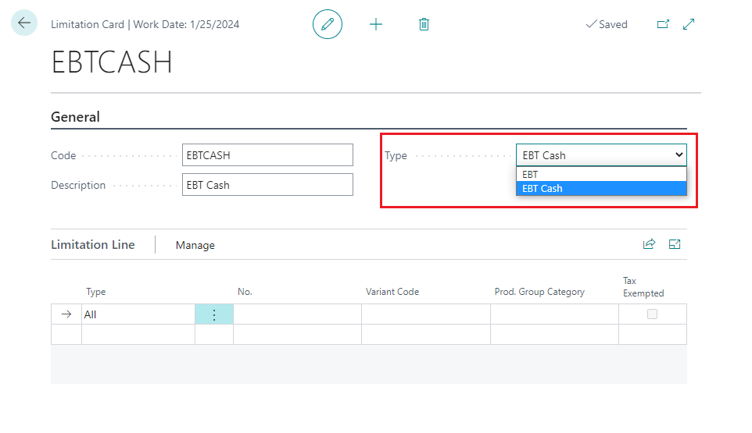The height and width of the screenshot is (433, 752).
Task: Click the plus icon to create new
Action: [x=376, y=24]
